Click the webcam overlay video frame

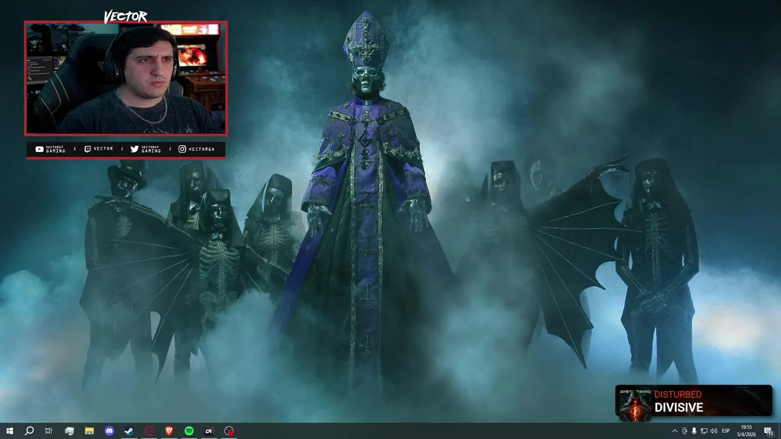coord(126,78)
